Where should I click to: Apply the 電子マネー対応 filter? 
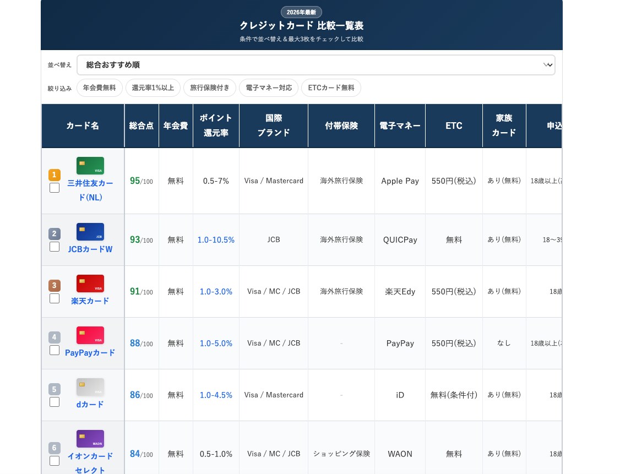(x=269, y=88)
